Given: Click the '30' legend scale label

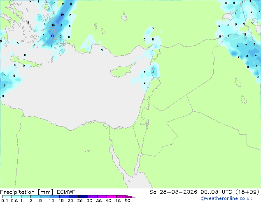Looking at the screenshot, I should [89, 200].
